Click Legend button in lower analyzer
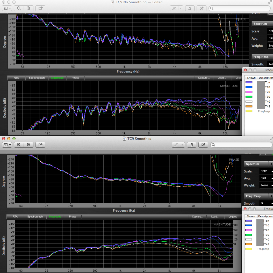Viewport: 273px width, 273px height. click(x=233, y=217)
